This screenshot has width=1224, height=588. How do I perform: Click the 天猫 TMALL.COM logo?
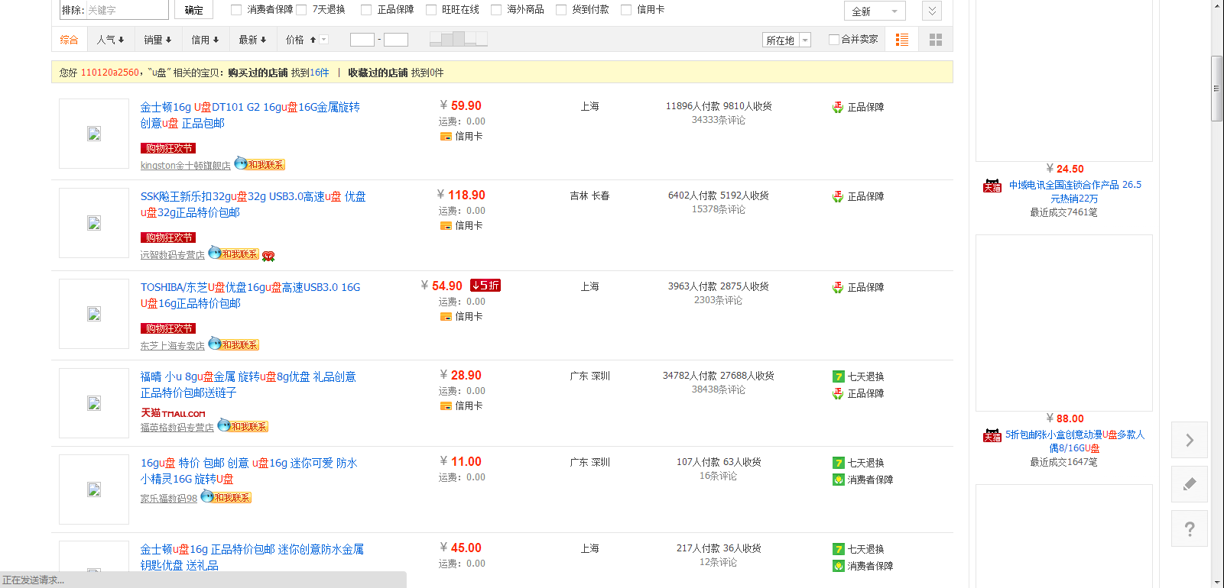[173, 413]
